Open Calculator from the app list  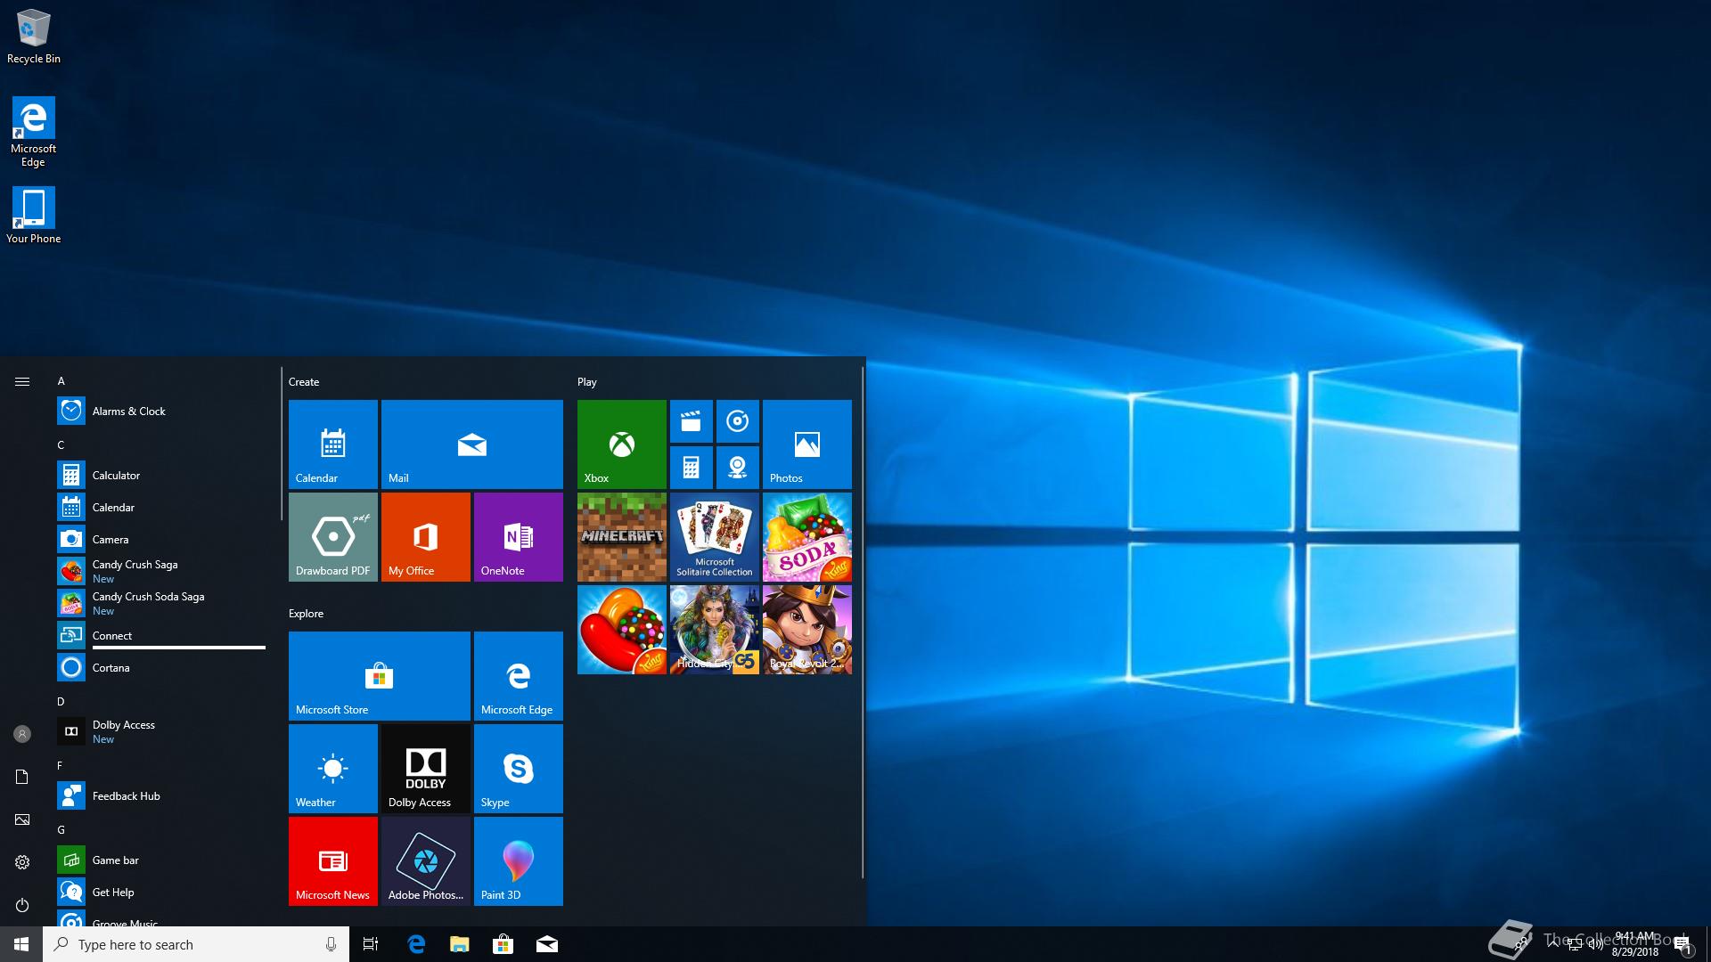[116, 476]
